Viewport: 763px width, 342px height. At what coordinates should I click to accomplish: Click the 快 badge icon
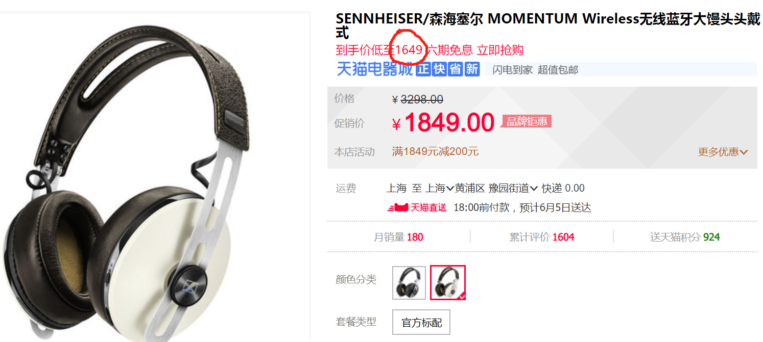pyautogui.click(x=439, y=69)
